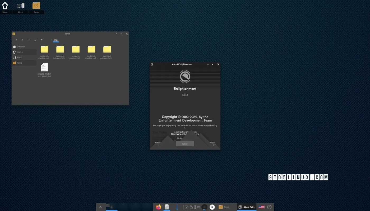The image size is (370, 211).
Task: Go back in the Temp file manager
Action: click(16, 40)
